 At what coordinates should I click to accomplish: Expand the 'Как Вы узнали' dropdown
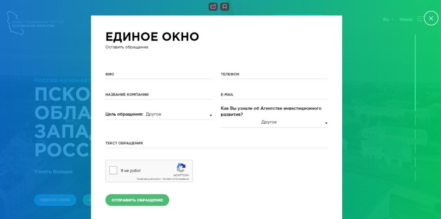[x=274, y=122]
